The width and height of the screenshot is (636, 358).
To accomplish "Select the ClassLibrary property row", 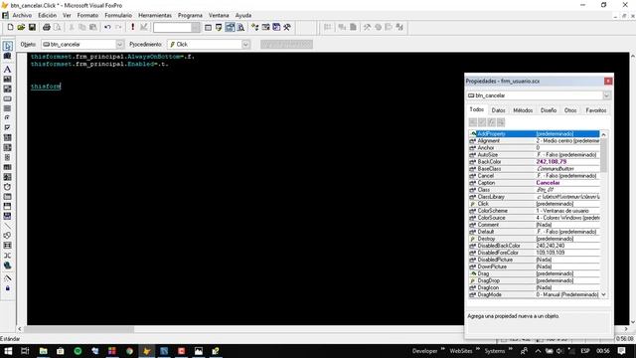I will point(535,197).
